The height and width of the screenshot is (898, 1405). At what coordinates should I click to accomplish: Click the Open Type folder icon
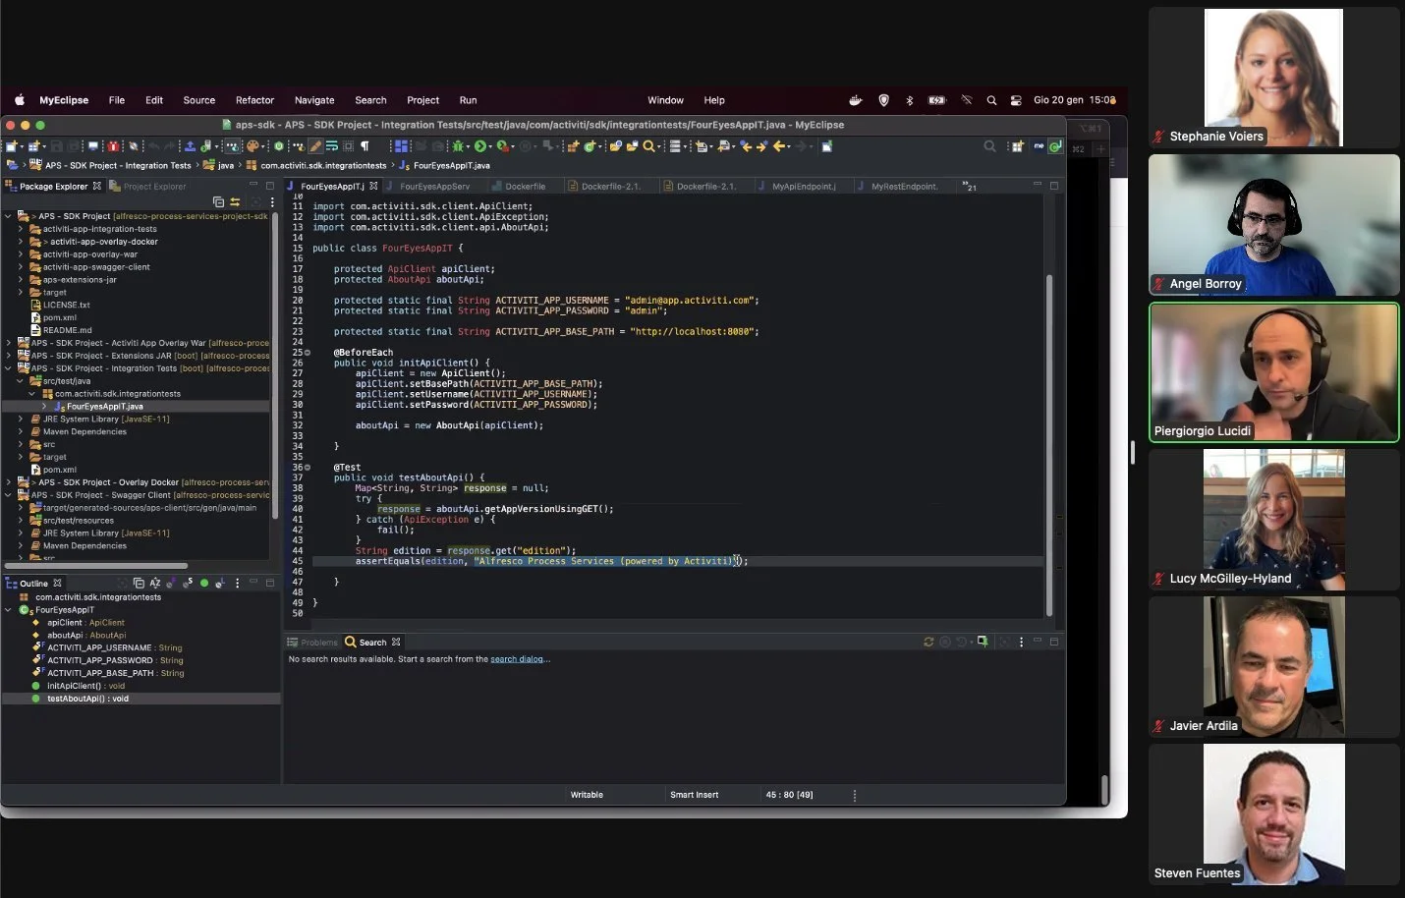tap(616, 146)
